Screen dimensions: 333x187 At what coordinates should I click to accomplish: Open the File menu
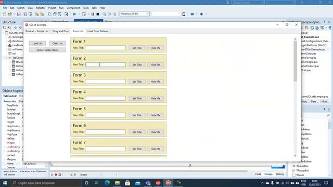click(5, 8)
